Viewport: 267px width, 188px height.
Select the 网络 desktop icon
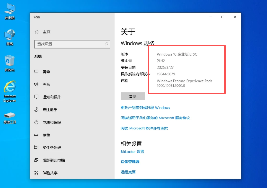pos(10,37)
